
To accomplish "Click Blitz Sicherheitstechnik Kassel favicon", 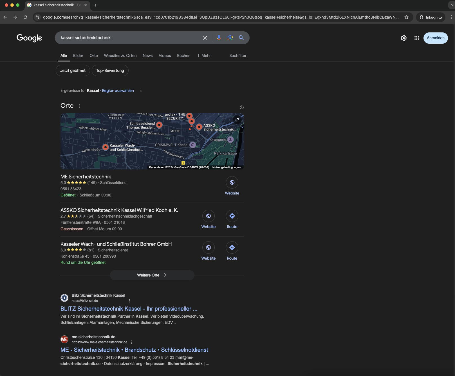I will tap(64, 298).
